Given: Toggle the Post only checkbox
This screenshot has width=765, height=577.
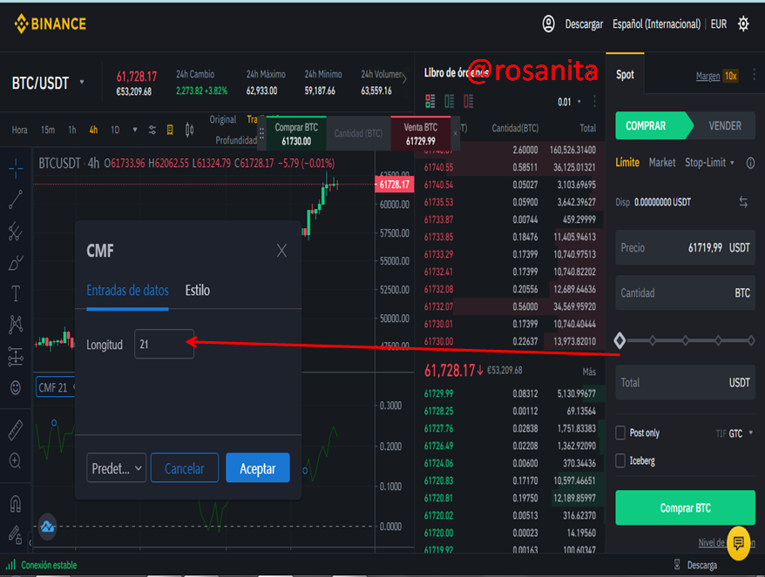Looking at the screenshot, I should pyautogui.click(x=620, y=433).
